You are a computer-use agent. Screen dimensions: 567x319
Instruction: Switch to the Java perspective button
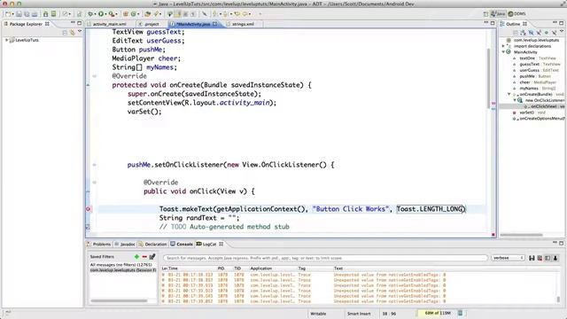pyautogui.click(x=498, y=14)
